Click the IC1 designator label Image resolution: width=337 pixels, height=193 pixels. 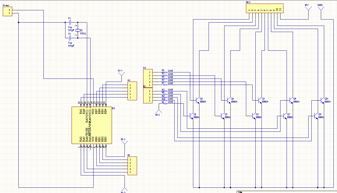click(x=113, y=108)
